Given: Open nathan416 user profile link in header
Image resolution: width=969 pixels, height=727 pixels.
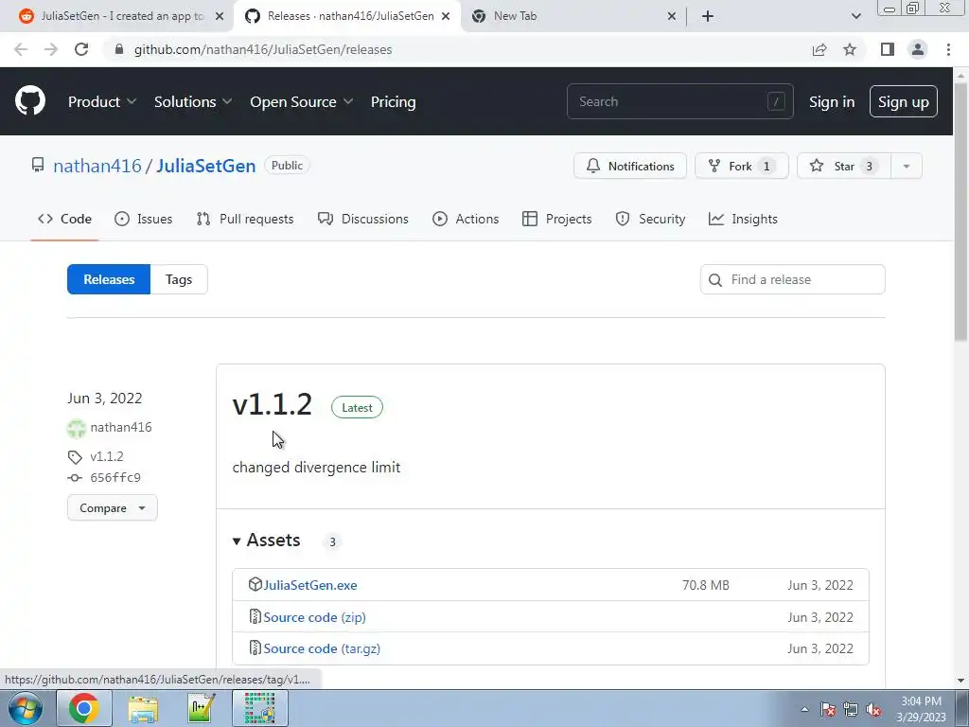Looking at the screenshot, I should point(97,166).
